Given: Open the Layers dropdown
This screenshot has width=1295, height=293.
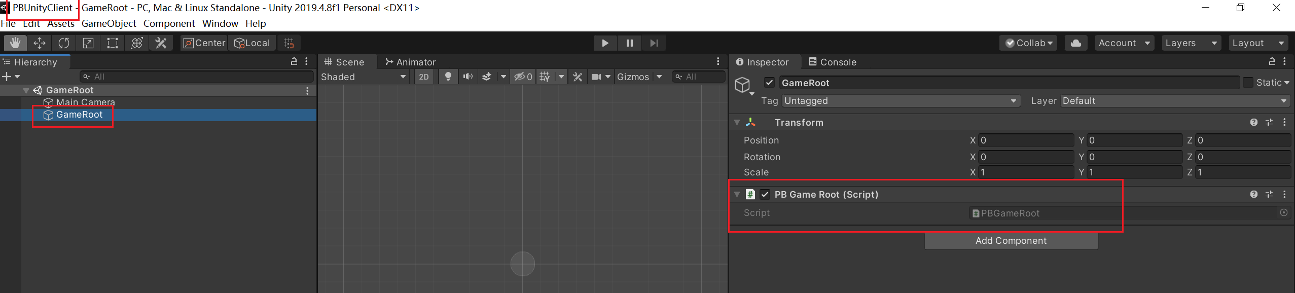Looking at the screenshot, I should point(1191,43).
